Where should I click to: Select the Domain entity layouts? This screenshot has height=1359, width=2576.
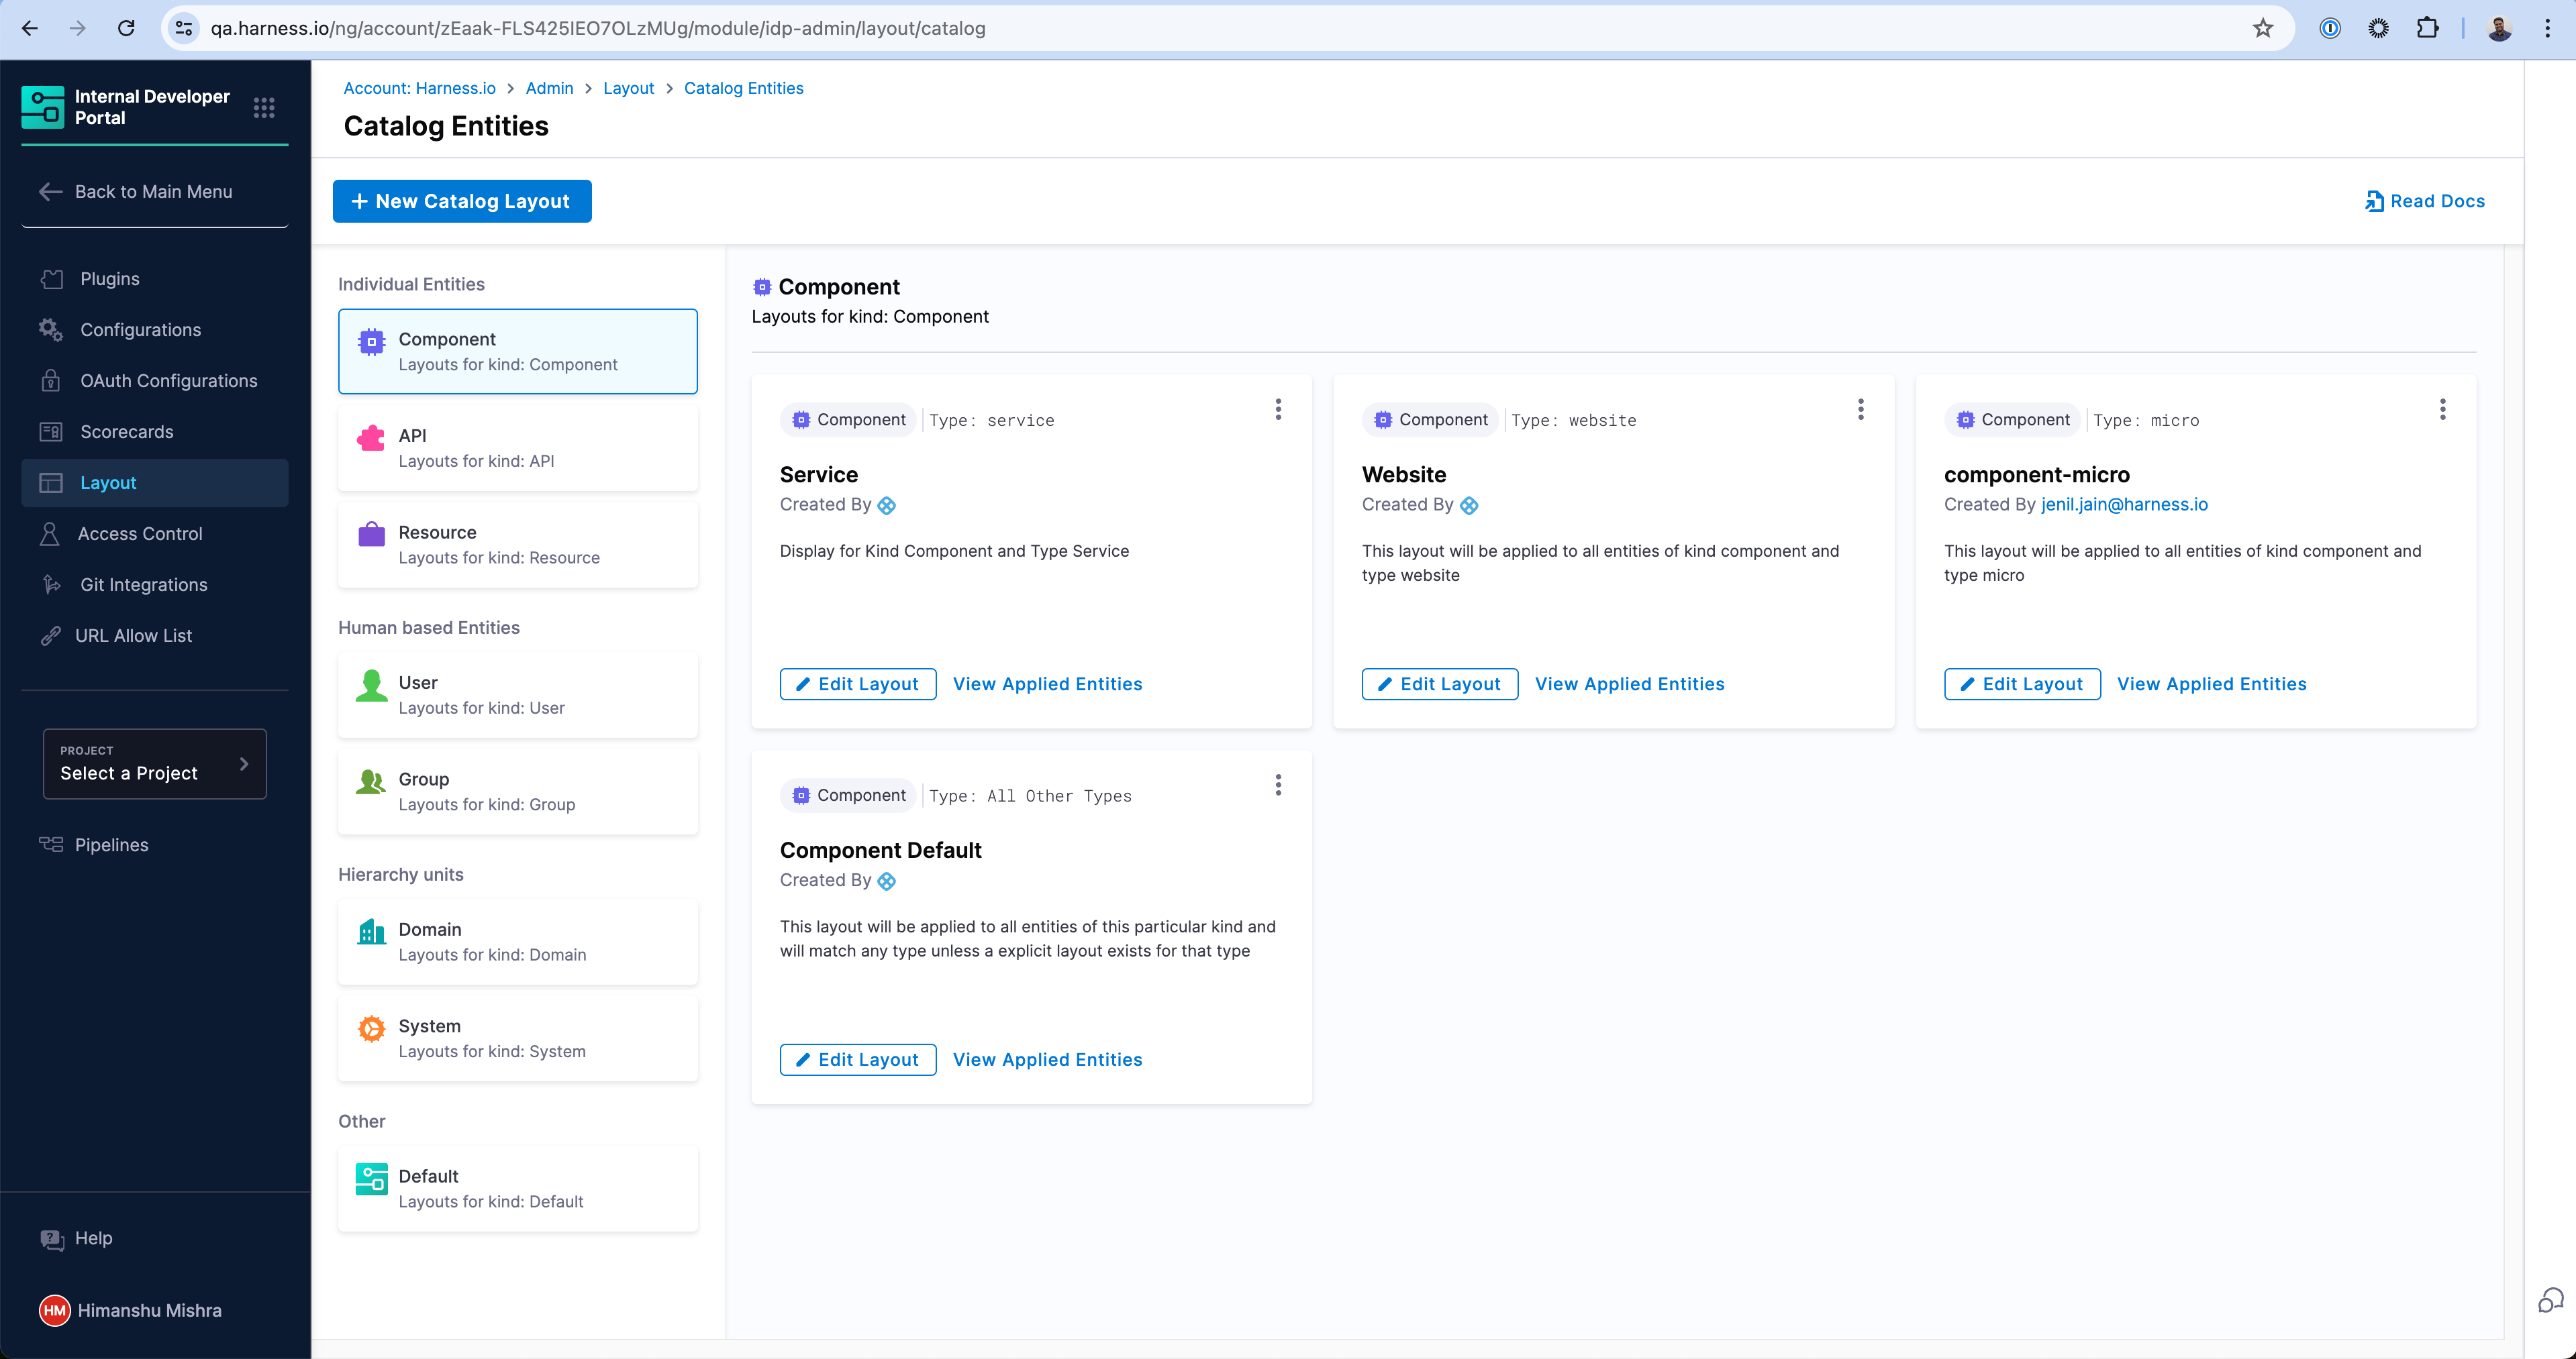tap(517, 941)
